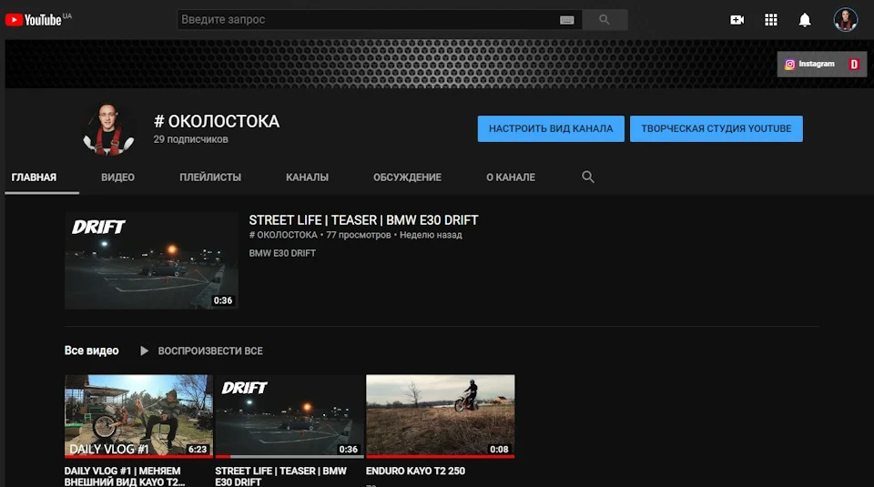
Task: Switch to the ОБСУЖДЕНИЕ tab
Action: click(x=407, y=178)
